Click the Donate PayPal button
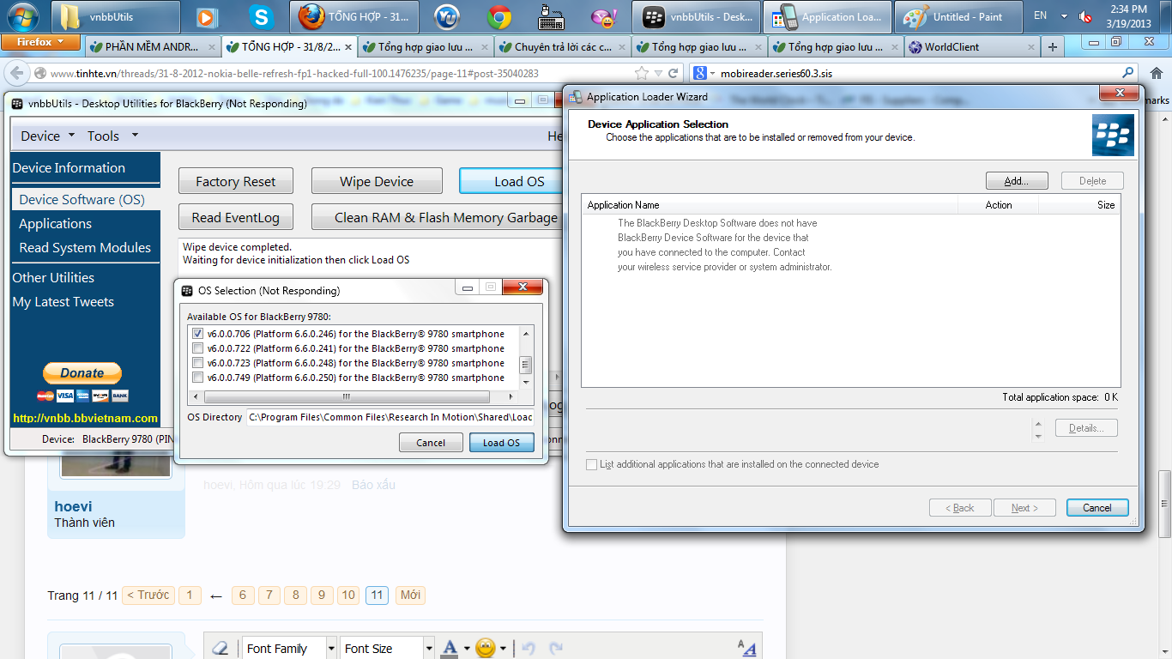 click(x=82, y=373)
